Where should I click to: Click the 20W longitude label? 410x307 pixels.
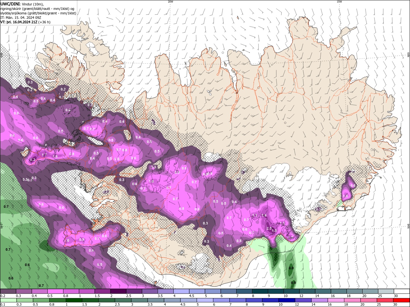pos(170,2)
